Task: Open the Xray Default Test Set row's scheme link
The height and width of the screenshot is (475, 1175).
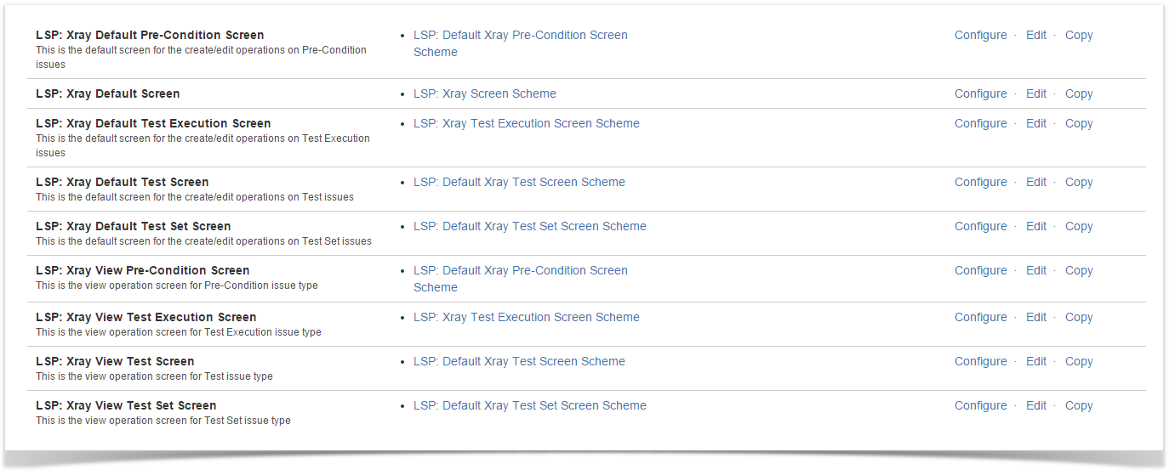Action: click(x=530, y=226)
